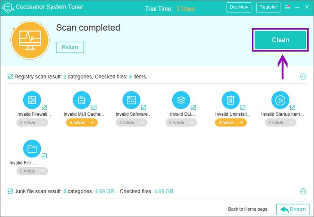Click the Scan completed heading

coord(88,28)
